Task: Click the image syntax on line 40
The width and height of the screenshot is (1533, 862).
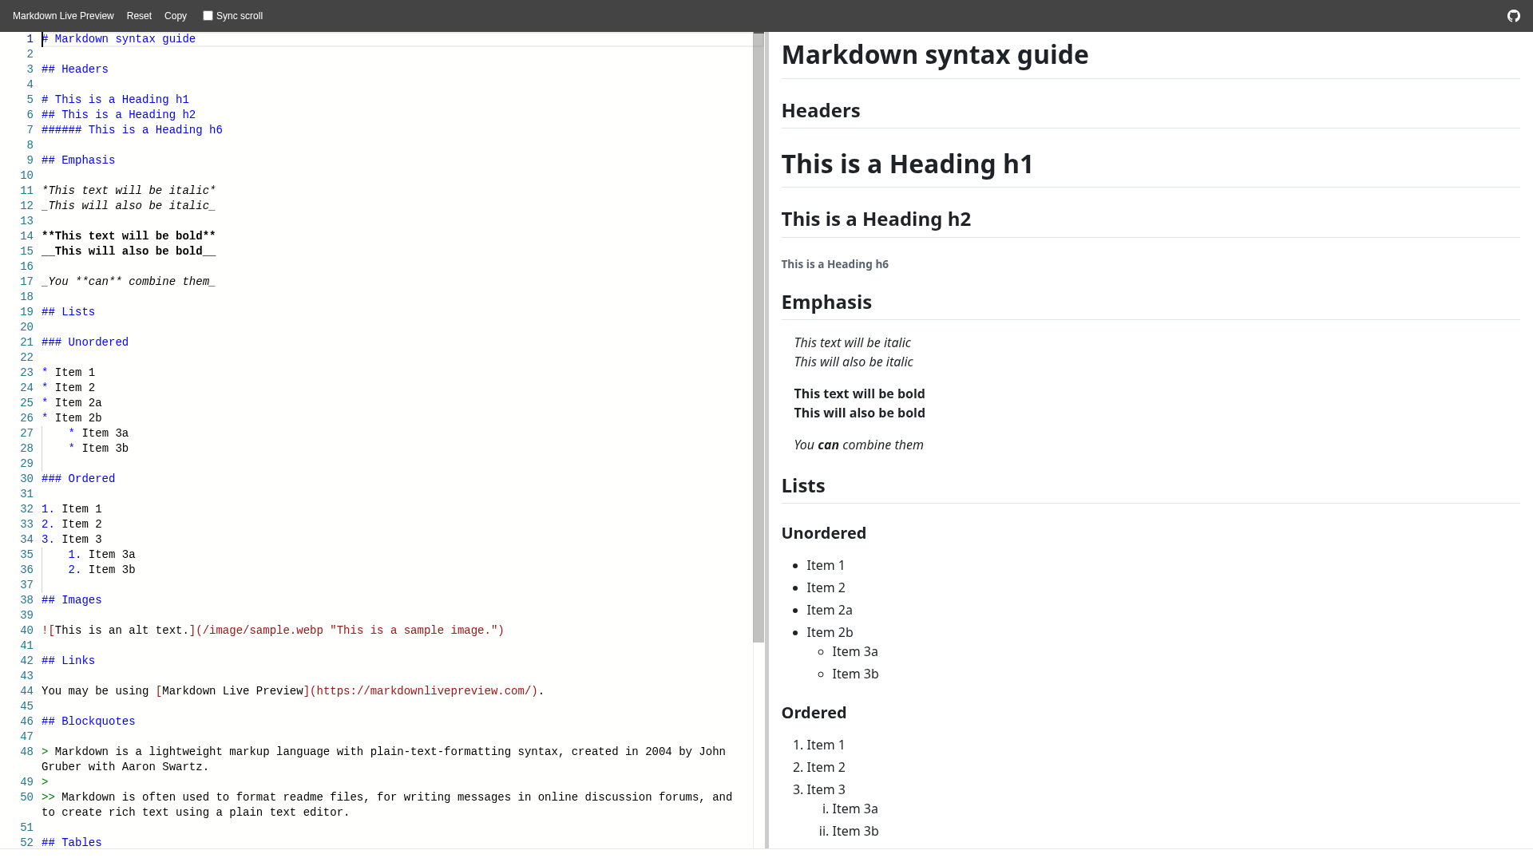Action: [x=271, y=630]
